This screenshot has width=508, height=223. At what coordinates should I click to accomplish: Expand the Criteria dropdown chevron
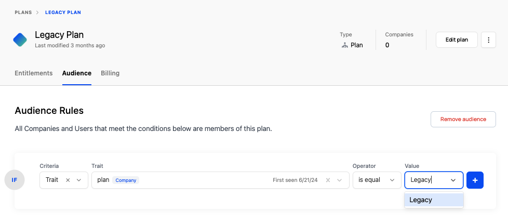pyautogui.click(x=79, y=180)
